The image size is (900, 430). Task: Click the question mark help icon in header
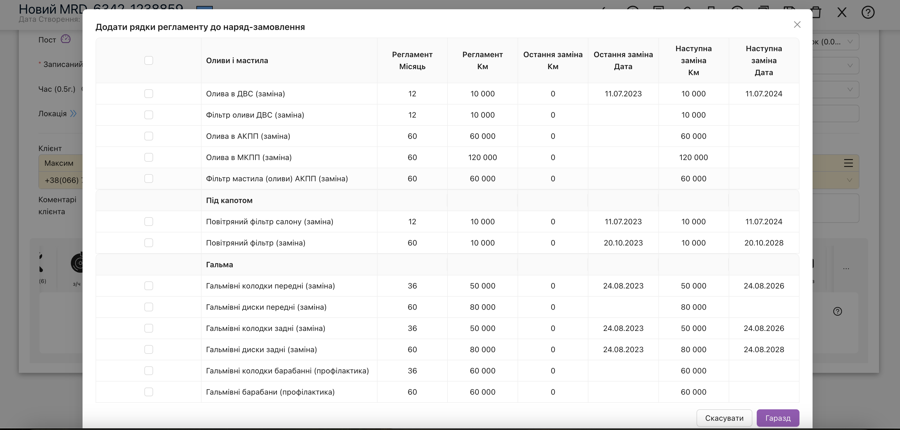[x=868, y=13]
